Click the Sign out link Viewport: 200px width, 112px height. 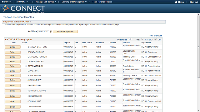[x=194, y=2]
